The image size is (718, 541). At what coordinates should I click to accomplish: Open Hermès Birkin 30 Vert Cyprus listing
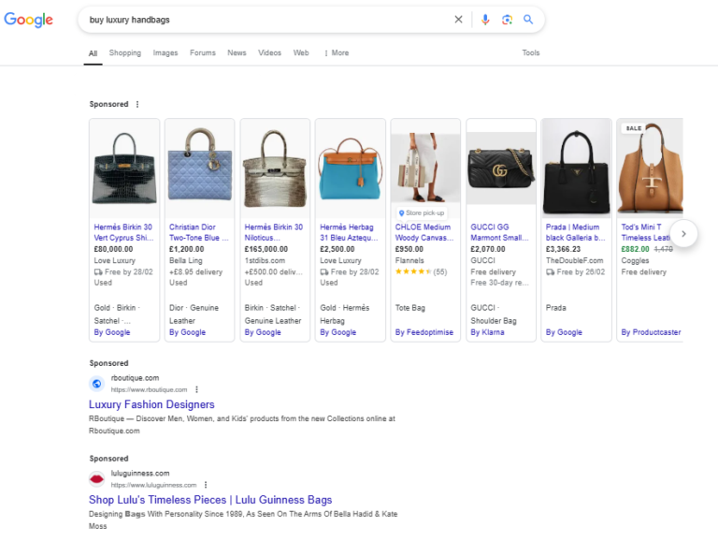123,232
